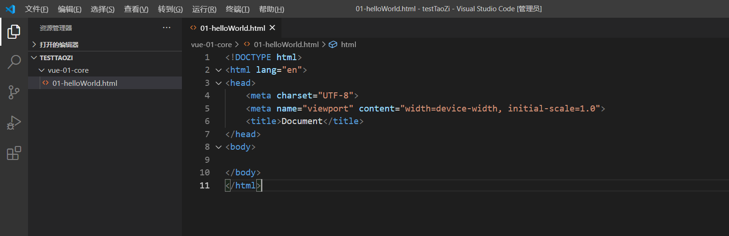Click line number 11 in the gutter
Screen dimensions: 729x236
(x=204, y=185)
